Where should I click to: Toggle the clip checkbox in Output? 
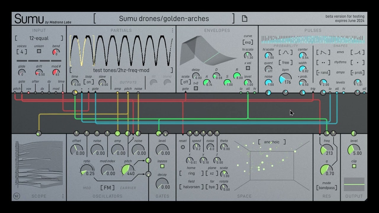354,167
